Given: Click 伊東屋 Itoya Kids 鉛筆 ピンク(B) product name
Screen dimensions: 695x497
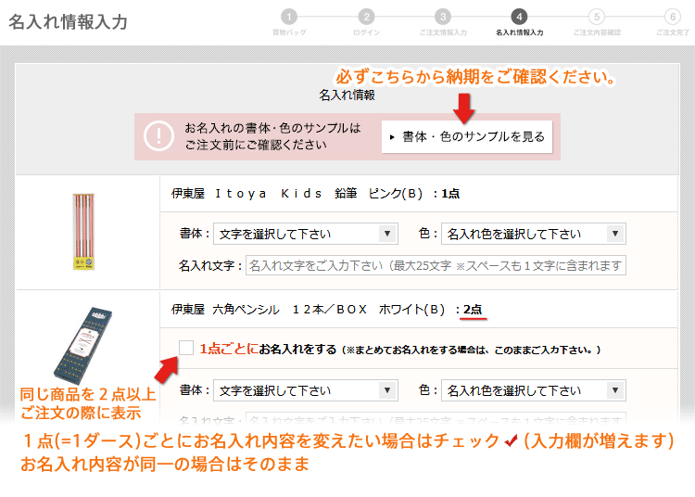Looking at the screenshot, I should (x=297, y=194).
